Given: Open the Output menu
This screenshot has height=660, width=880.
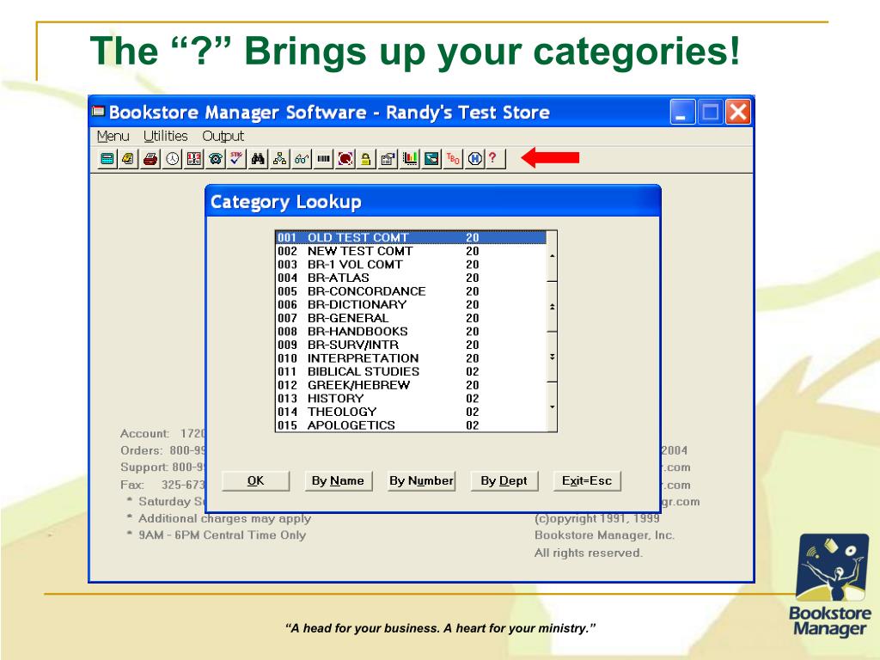Looking at the screenshot, I should tap(223, 137).
